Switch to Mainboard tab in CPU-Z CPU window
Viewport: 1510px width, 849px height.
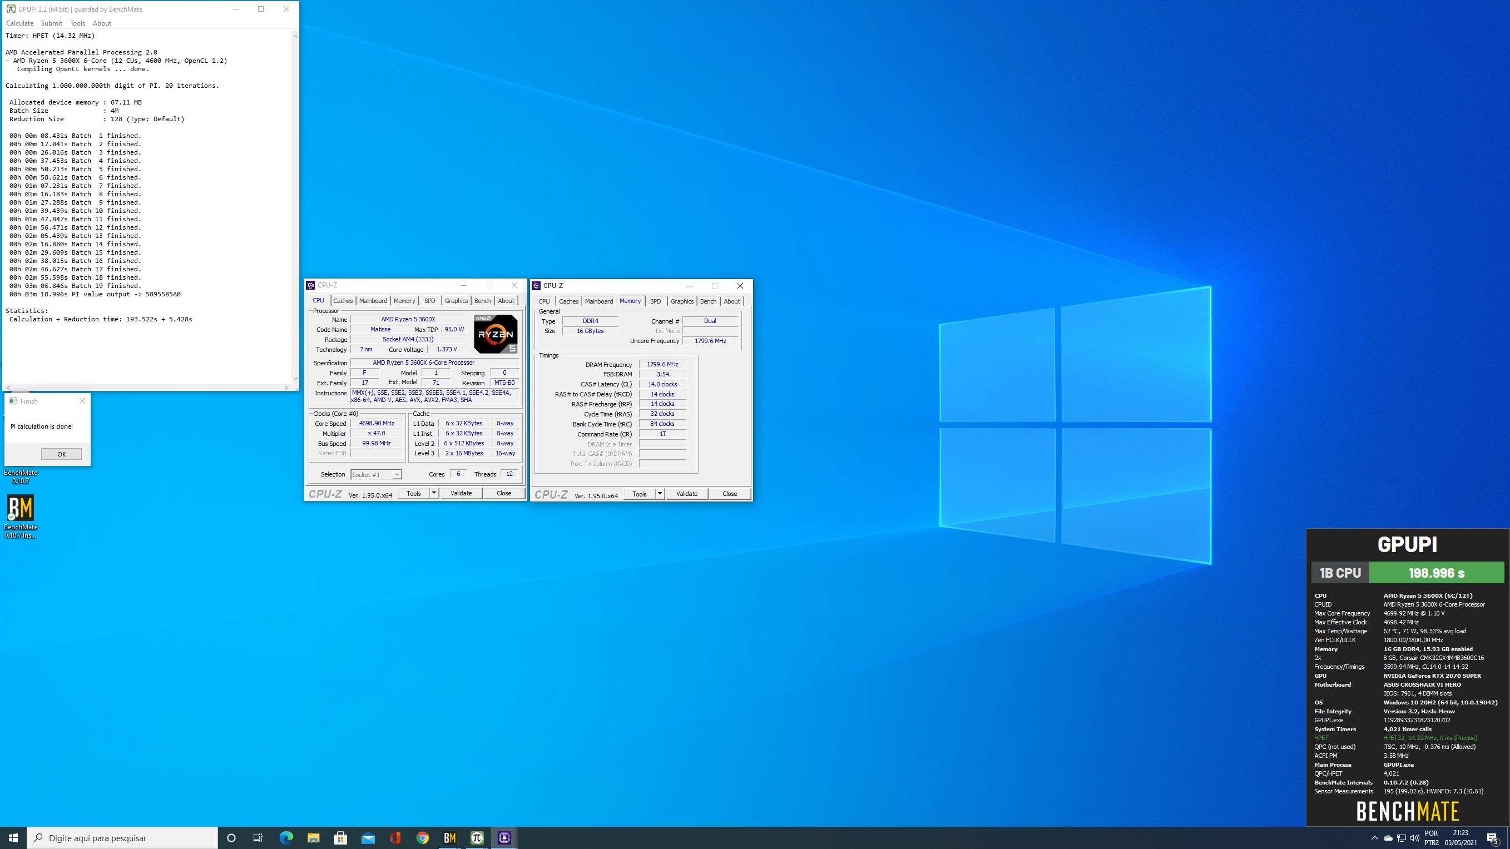tap(373, 301)
